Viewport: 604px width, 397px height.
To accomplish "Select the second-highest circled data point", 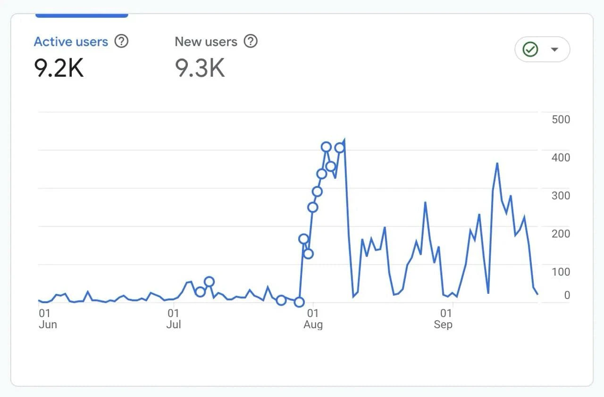I will pos(339,147).
